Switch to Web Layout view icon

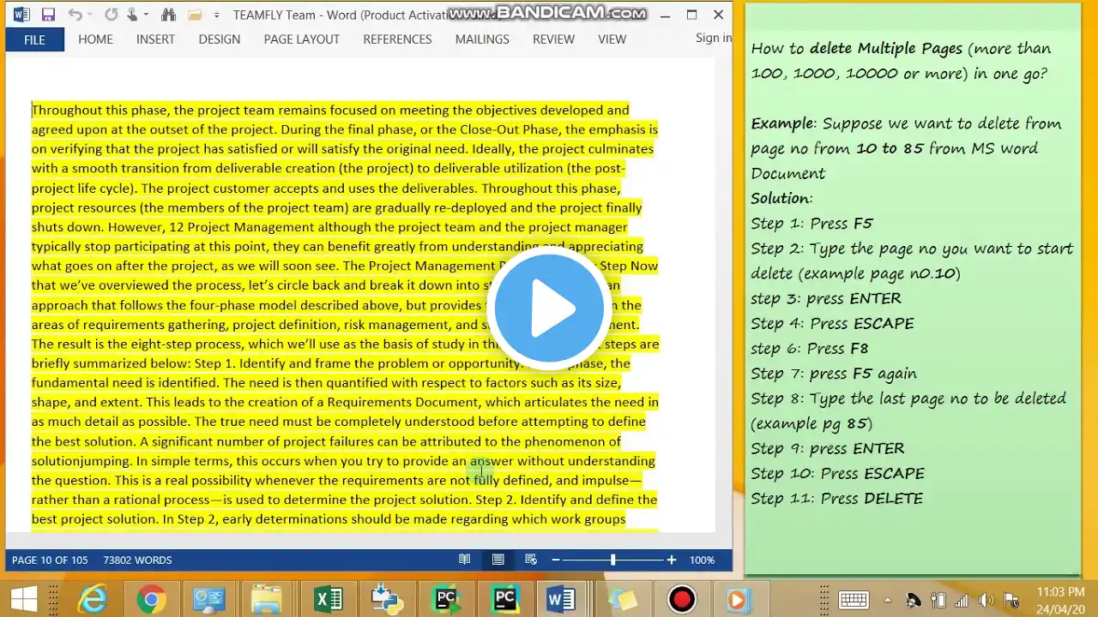[531, 560]
